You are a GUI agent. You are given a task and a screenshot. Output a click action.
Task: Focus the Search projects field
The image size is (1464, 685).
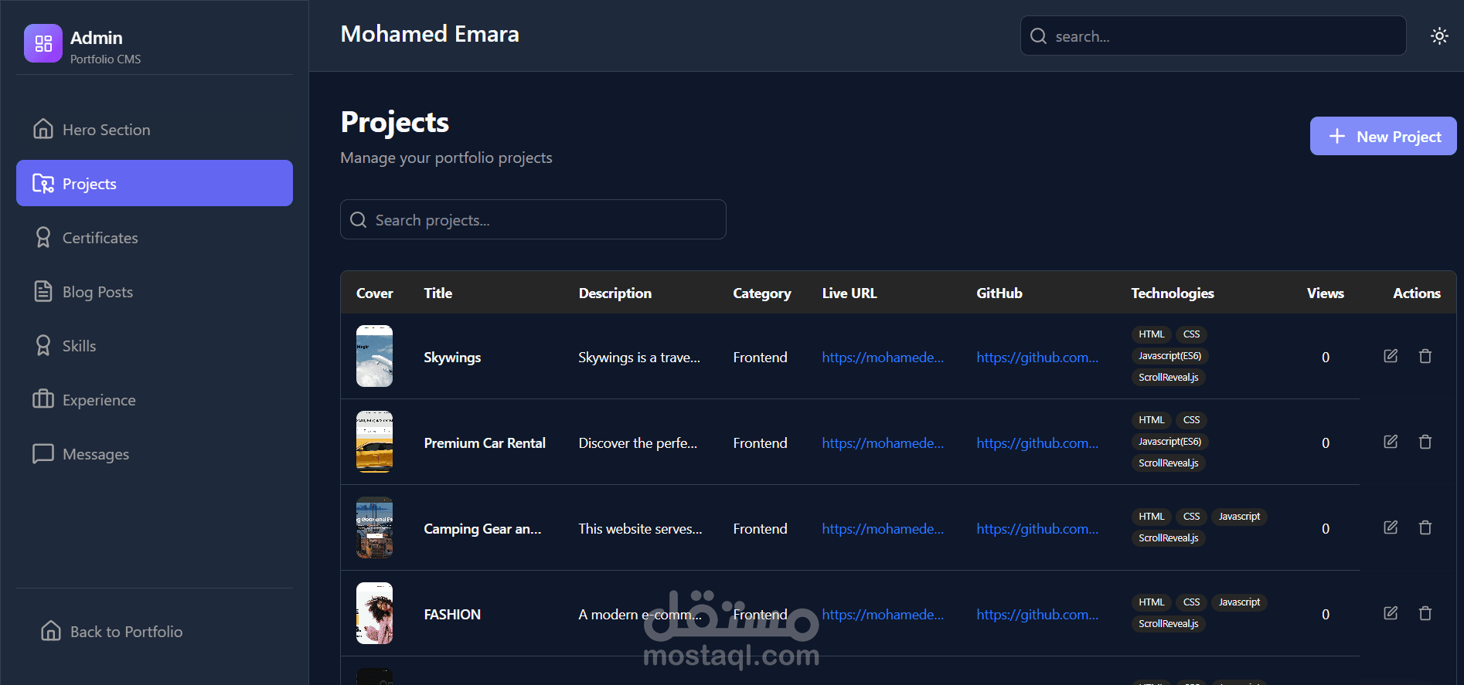[x=533, y=219]
